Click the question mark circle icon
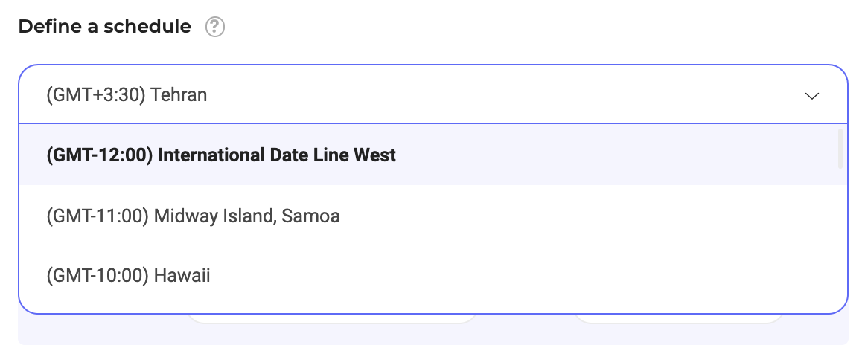This screenshot has height=348, width=868. click(215, 27)
